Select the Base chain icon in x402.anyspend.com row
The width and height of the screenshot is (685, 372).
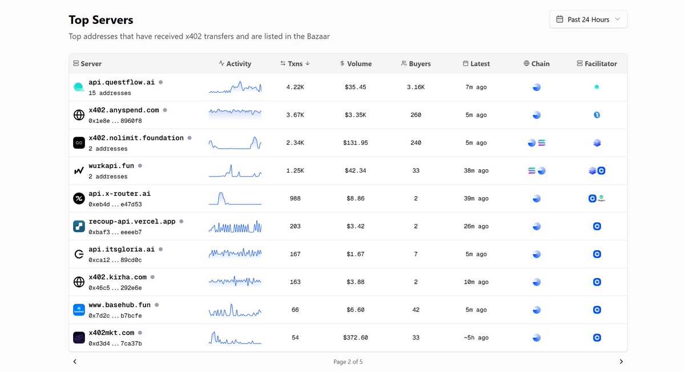coord(536,115)
